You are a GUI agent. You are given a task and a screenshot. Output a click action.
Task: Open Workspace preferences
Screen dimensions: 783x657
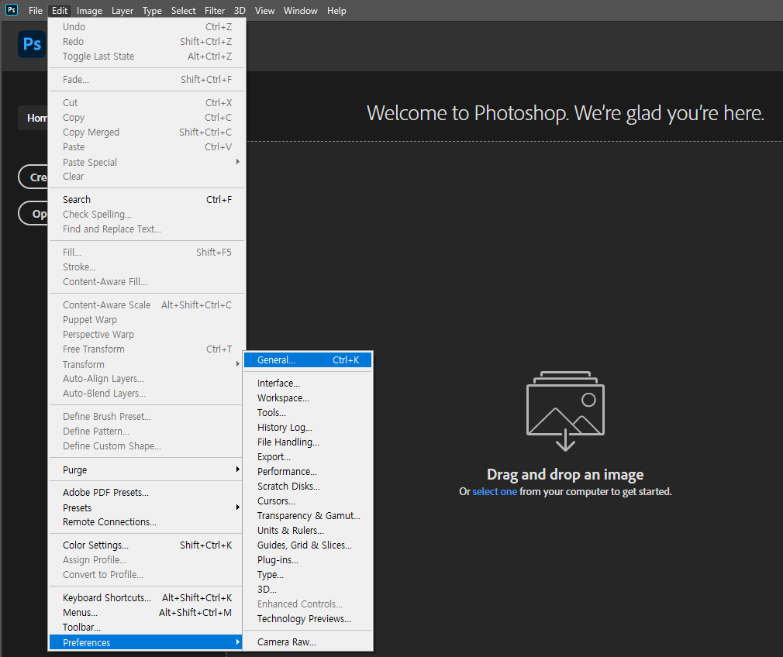click(x=308, y=398)
